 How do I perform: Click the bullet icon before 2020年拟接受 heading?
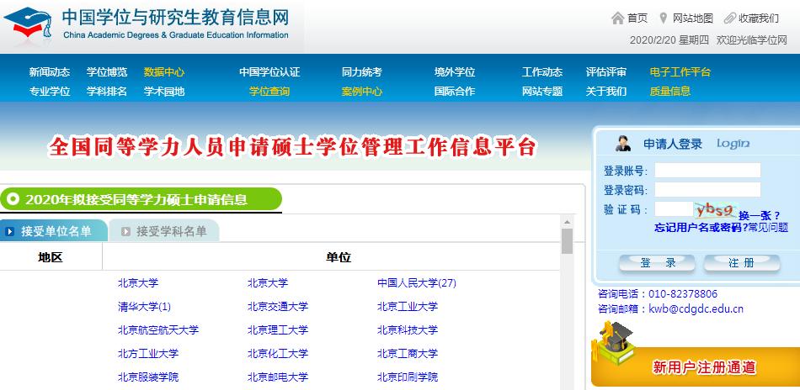click(13, 198)
